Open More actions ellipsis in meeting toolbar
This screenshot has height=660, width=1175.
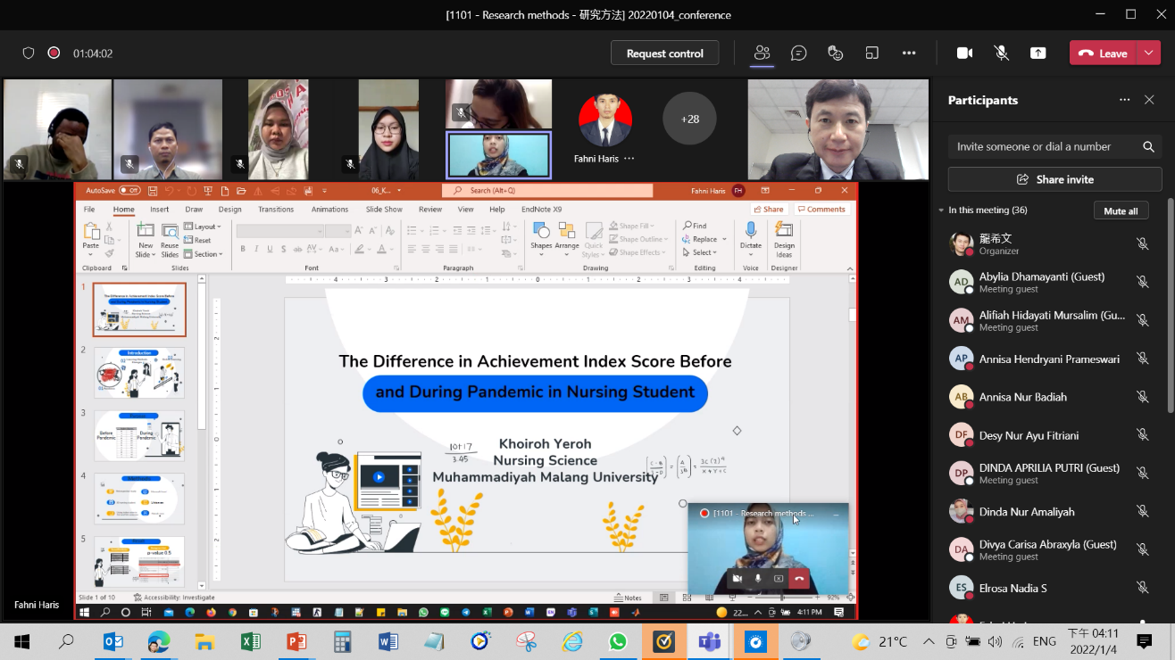click(909, 54)
